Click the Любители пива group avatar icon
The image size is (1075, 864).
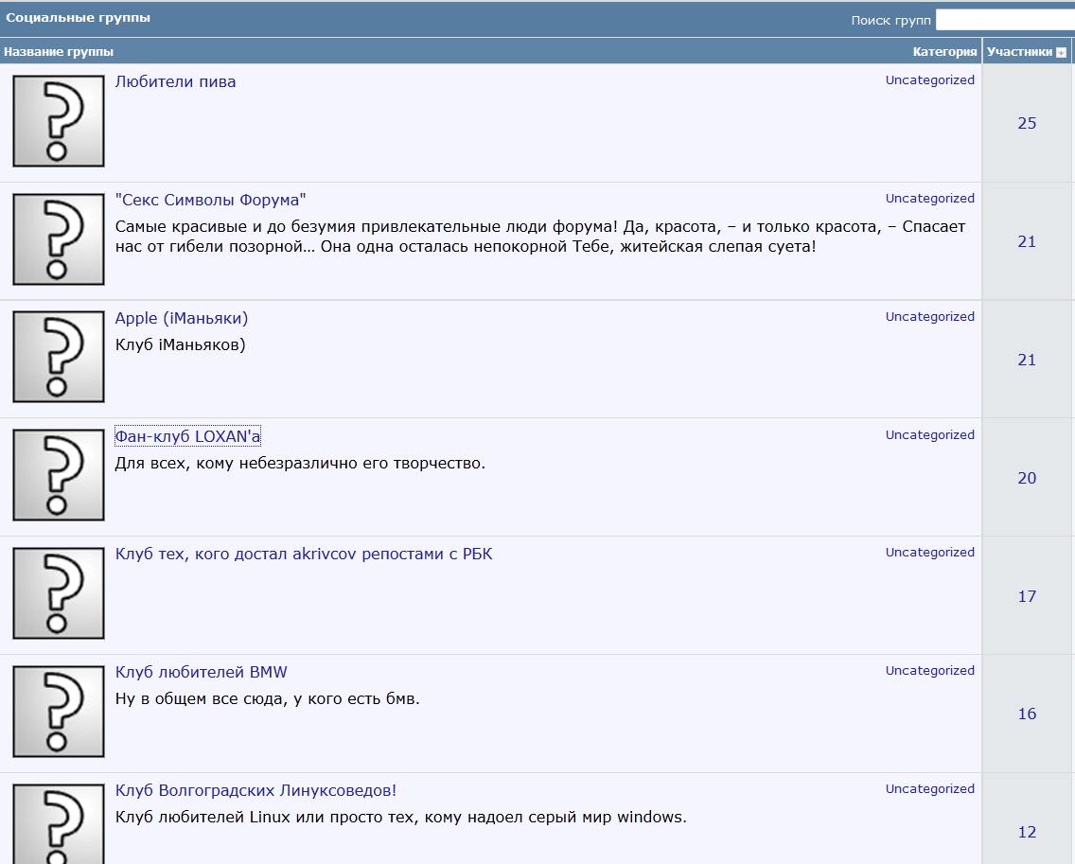point(58,121)
